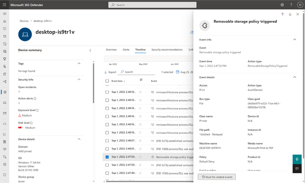Click the Devices breadcrumb link
The image size is (305, 183).
(24, 21)
